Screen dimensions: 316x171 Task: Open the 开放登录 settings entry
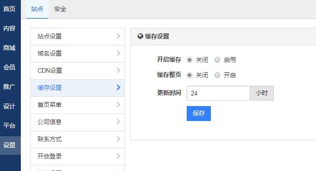click(77, 156)
